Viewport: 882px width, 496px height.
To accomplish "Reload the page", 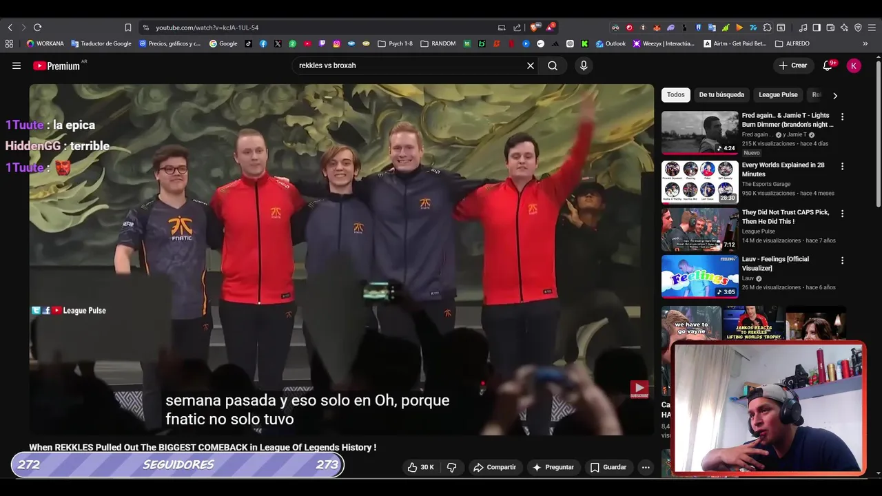I will coord(37,28).
